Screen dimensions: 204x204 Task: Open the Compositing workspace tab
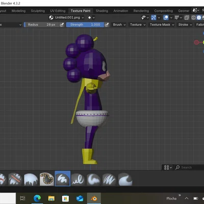[x=164, y=11]
